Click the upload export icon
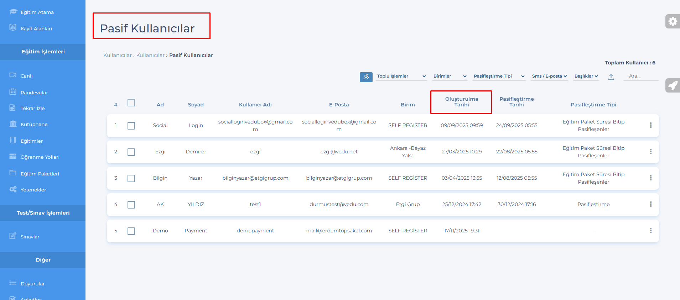Screen dimensions: 680x300 611,77
